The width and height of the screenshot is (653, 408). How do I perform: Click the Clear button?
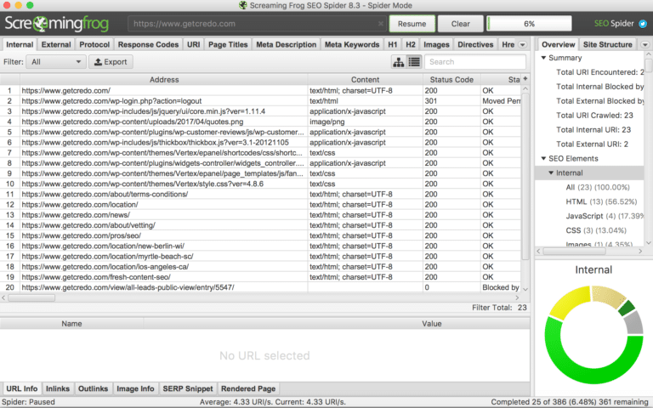pyautogui.click(x=461, y=24)
